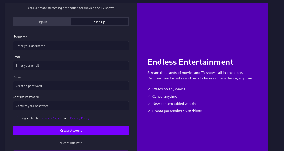Click the Email input field
The image size is (284, 151).
click(x=71, y=66)
